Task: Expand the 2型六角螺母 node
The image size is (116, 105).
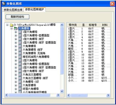Action: (16, 60)
